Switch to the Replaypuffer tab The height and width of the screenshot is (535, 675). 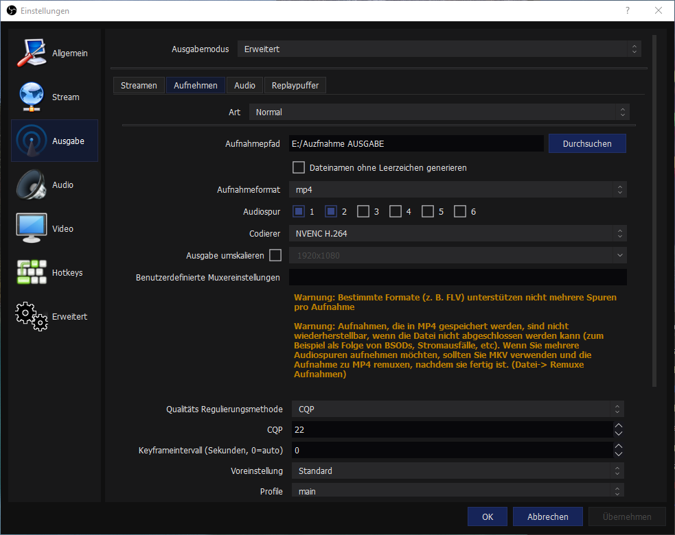(x=295, y=85)
